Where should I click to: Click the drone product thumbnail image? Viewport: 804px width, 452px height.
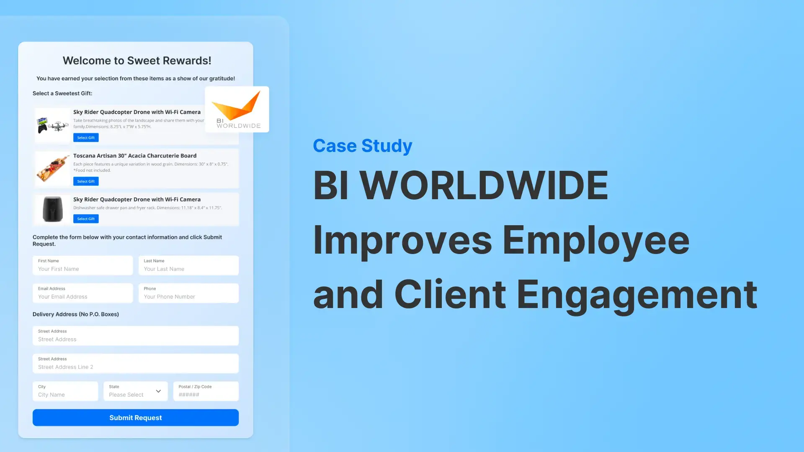52,123
